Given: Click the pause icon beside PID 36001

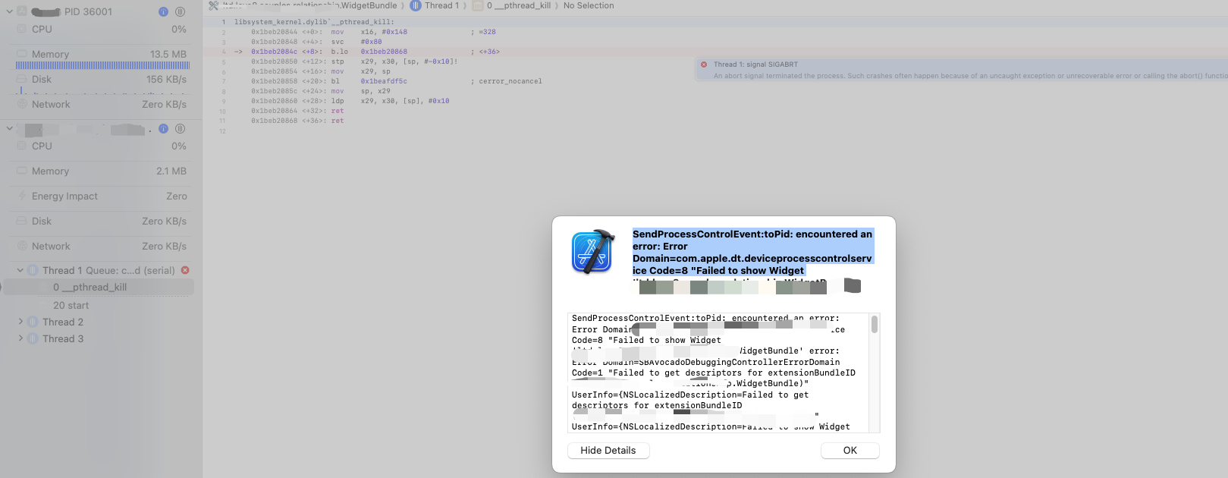Looking at the screenshot, I should pyautogui.click(x=181, y=12).
